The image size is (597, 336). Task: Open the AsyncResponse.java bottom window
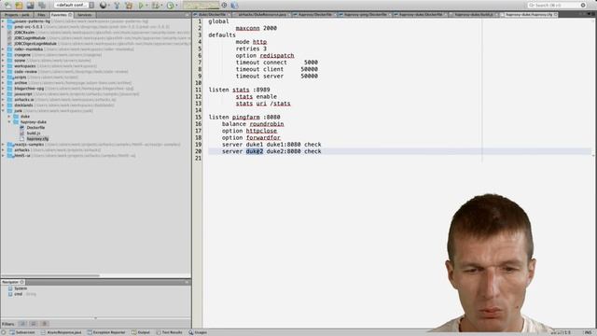click(61, 332)
